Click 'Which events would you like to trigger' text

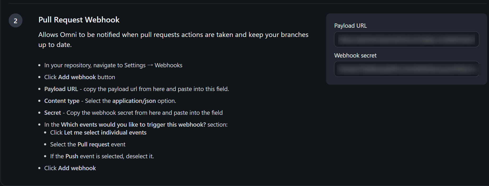tap(133, 125)
